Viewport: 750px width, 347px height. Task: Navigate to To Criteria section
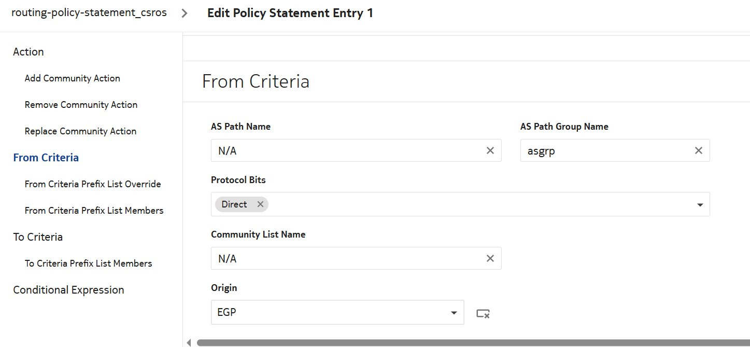(x=38, y=237)
